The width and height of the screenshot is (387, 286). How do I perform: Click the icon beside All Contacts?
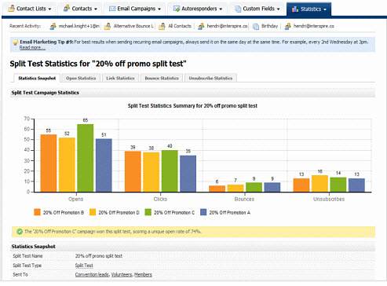pos(162,26)
